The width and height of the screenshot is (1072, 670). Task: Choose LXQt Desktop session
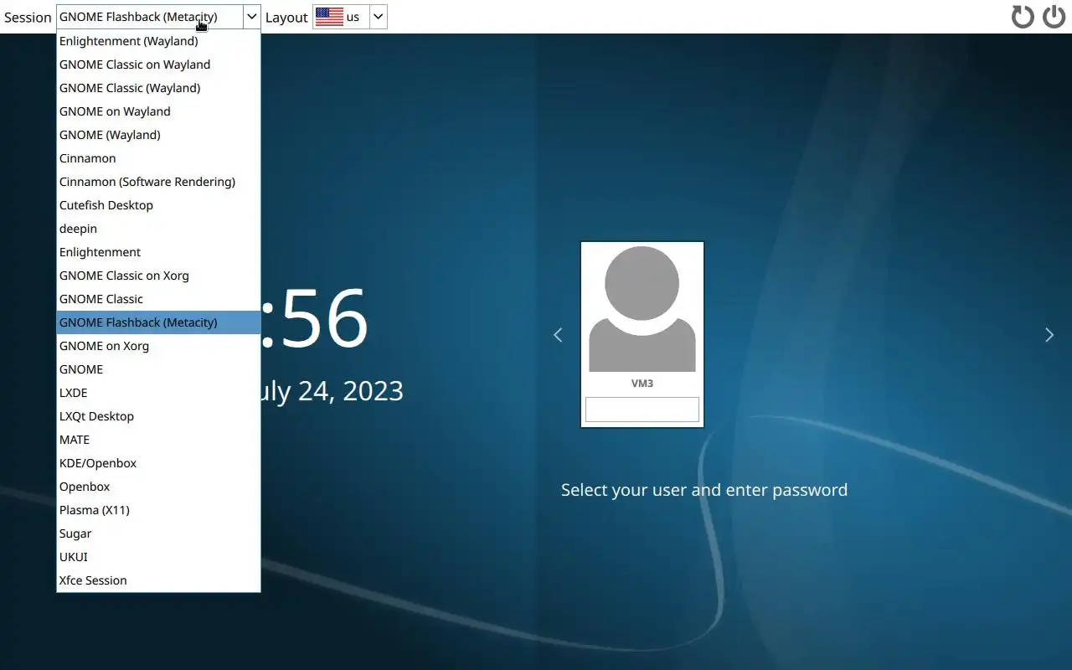pos(158,416)
